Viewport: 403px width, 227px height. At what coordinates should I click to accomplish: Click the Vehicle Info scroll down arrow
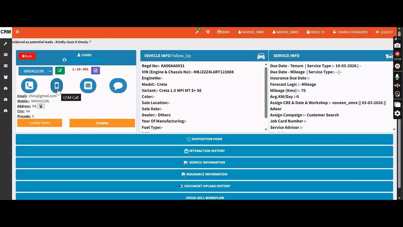266,129
